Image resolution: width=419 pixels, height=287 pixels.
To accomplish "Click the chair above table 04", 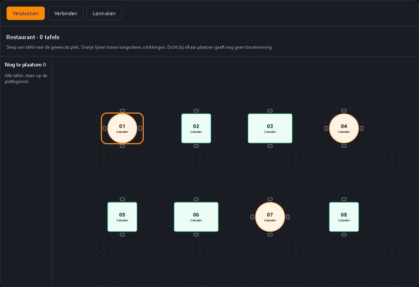I will tap(344, 111).
